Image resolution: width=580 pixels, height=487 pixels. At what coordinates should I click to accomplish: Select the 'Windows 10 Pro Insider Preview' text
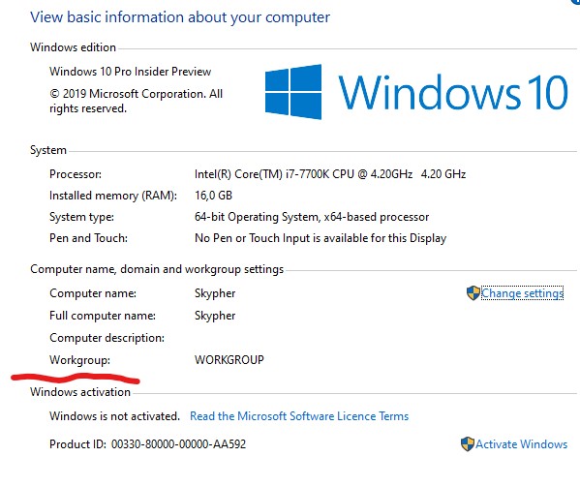pos(130,71)
